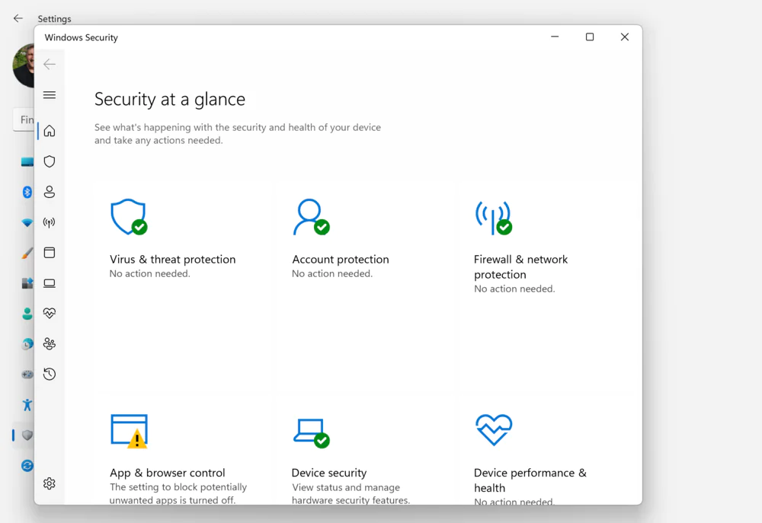
Task: Open Firewall & network protection tile
Action: [520, 266]
